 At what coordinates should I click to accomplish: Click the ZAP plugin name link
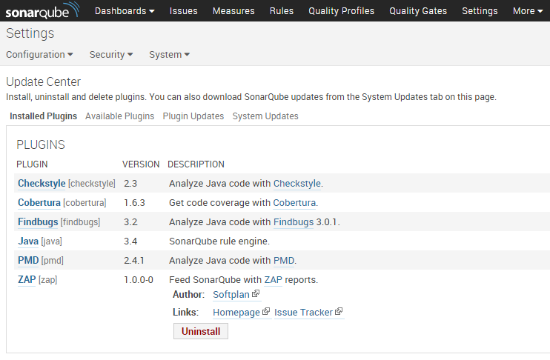(x=27, y=280)
